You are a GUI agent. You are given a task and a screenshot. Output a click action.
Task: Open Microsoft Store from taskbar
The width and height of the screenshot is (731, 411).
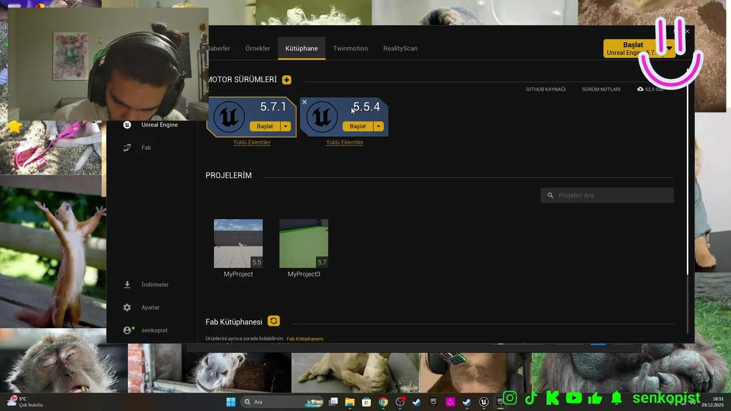(367, 402)
